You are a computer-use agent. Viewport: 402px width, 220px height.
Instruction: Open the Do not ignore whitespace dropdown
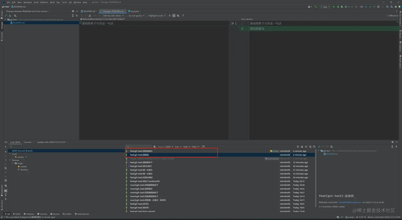point(136,16)
